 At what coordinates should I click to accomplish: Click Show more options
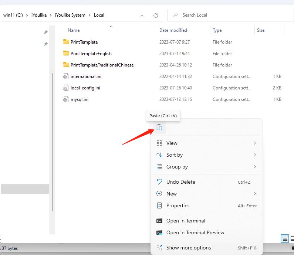coord(188,248)
